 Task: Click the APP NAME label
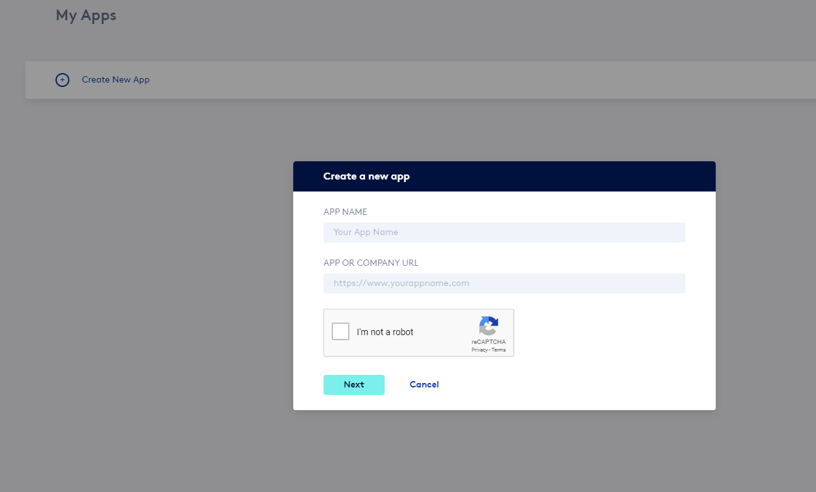point(345,212)
